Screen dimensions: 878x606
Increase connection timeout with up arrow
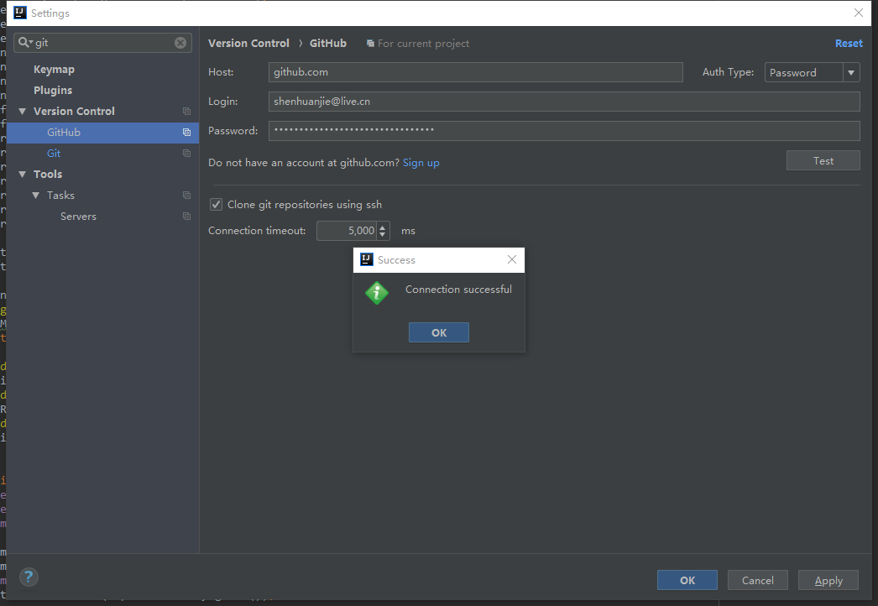click(383, 227)
